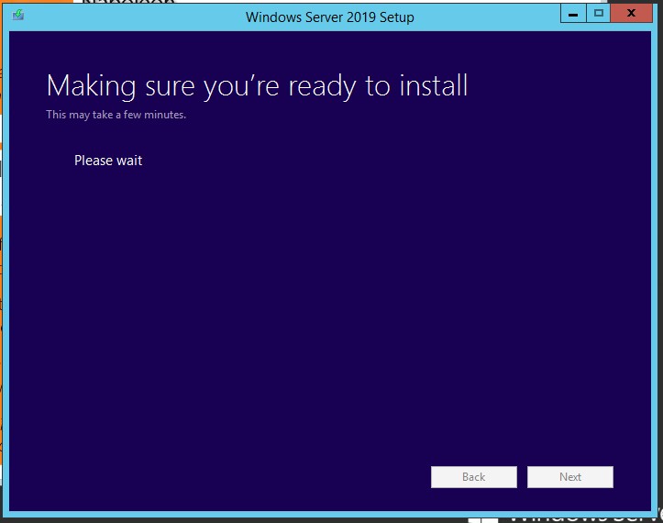Click the 'Windows Server 2019 Setup' title text
The height and width of the screenshot is (523, 663).
[x=330, y=17]
